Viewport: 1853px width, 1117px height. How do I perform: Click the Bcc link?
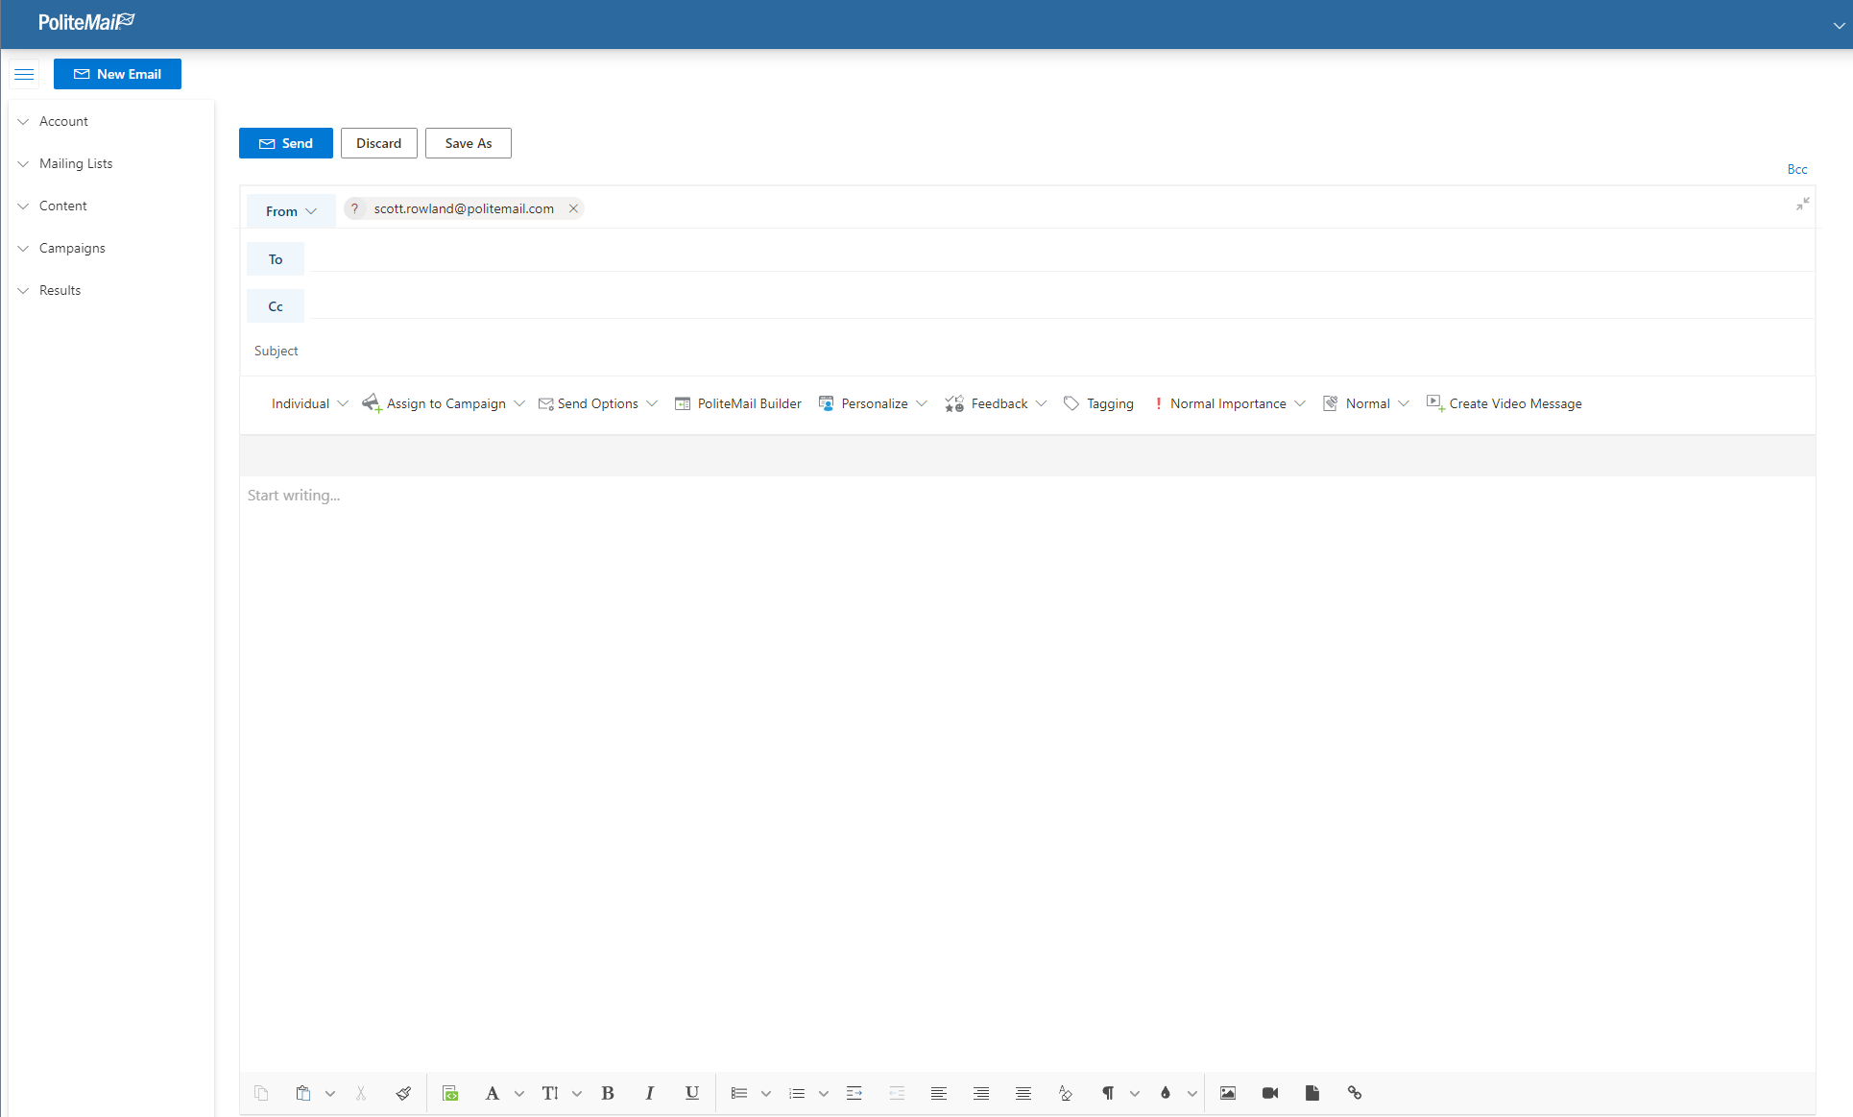pyautogui.click(x=1796, y=169)
